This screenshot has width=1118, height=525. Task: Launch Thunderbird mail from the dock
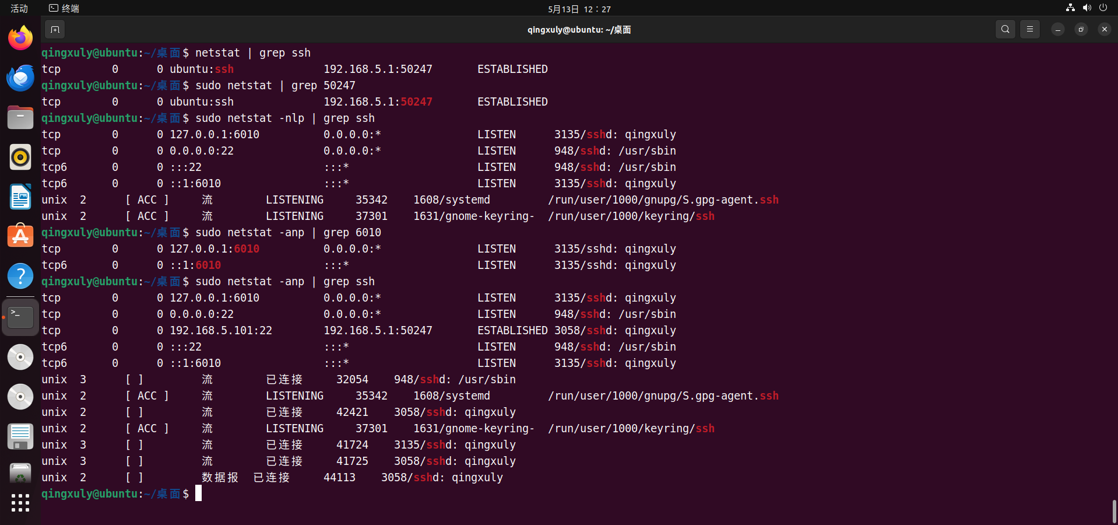click(20, 78)
